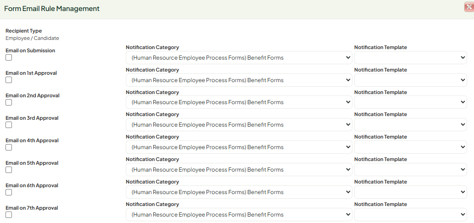Click the Form Email Rule Management title
Screen dimensions: 474x223
pos(52,8)
